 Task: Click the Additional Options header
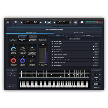click(96, 70)
